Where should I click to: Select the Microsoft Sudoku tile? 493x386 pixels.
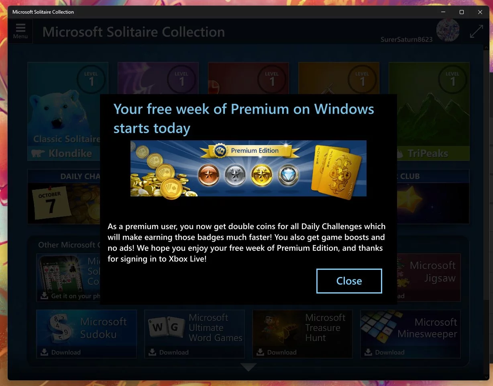tap(86, 334)
